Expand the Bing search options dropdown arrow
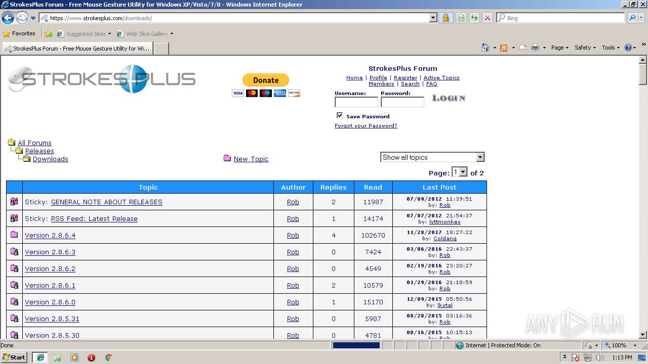 click(642, 18)
